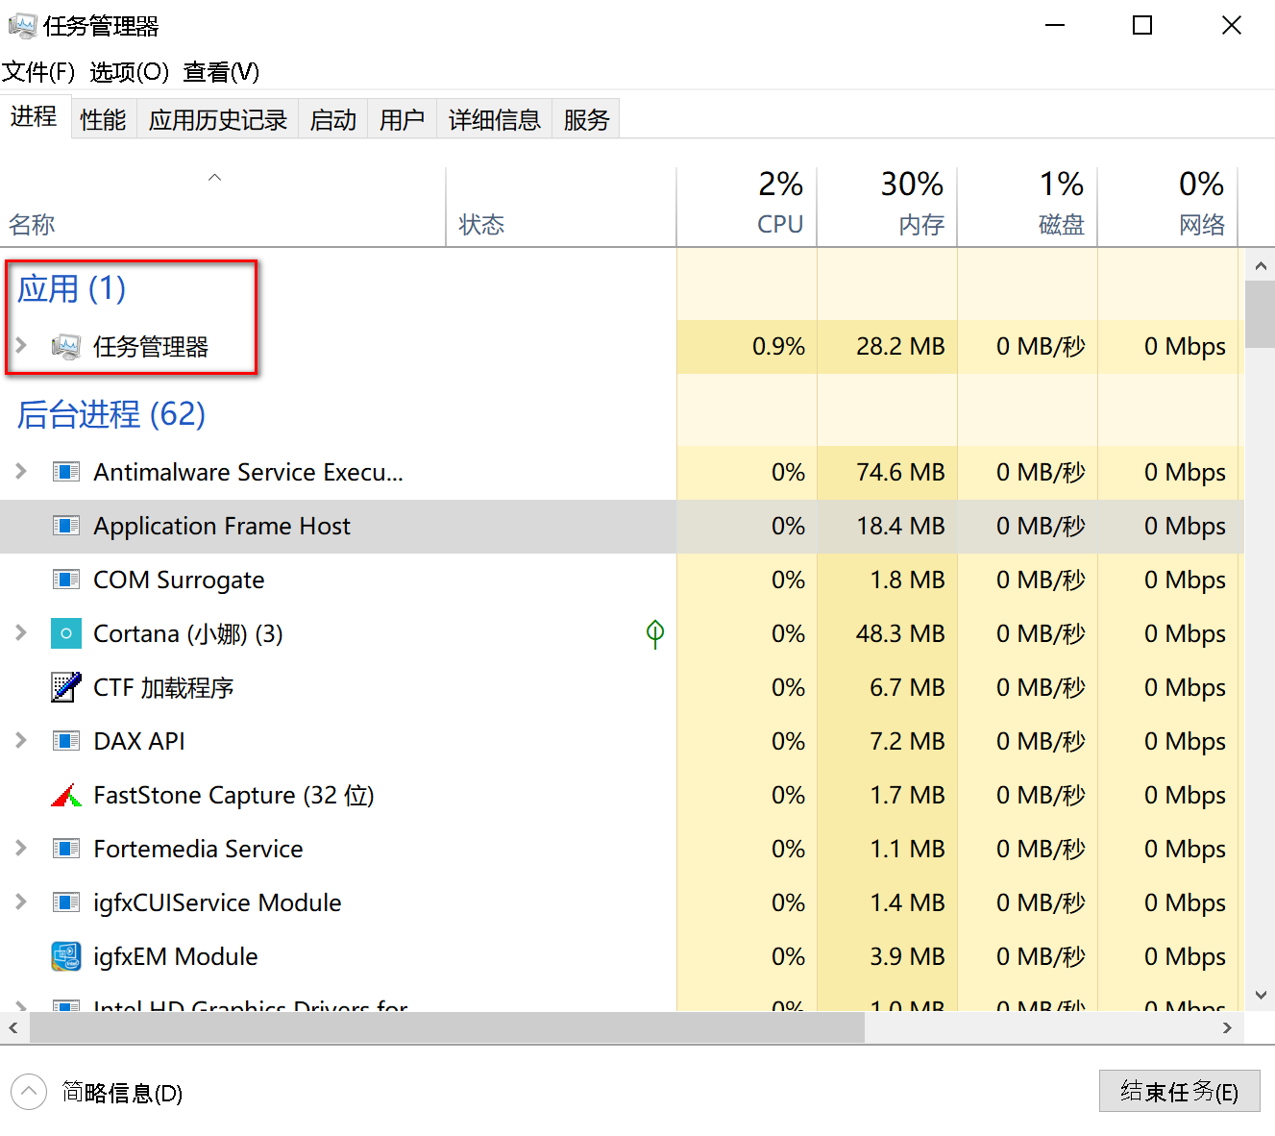Click the vertical scrollbar down arrow
This screenshot has height=1136, width=1275.
(x=1261, y=996)
